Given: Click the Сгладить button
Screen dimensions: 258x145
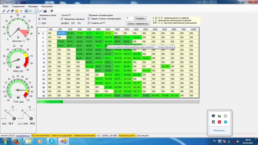Looking at the screenshot, I should pyautogui.click(x=140, y=18).
